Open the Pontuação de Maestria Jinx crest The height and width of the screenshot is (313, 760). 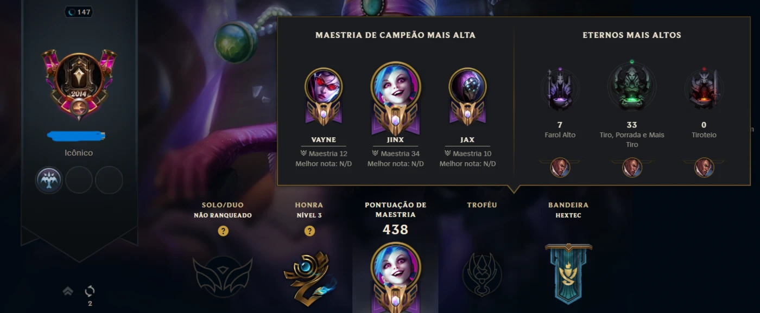click(x=395, y=277)
